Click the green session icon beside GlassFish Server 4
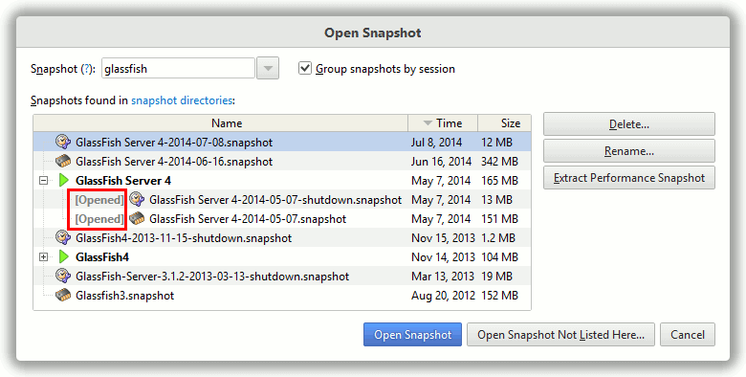Viewport: 746px width, 377px height. [x=64, y=181]
